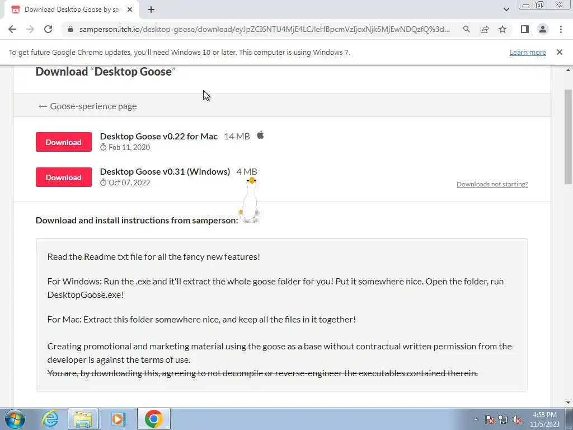Click the clock icon beside Feb 11, 2020
Image resolution: width=573 pixels, height=430 pixels.
coord(104,147)
